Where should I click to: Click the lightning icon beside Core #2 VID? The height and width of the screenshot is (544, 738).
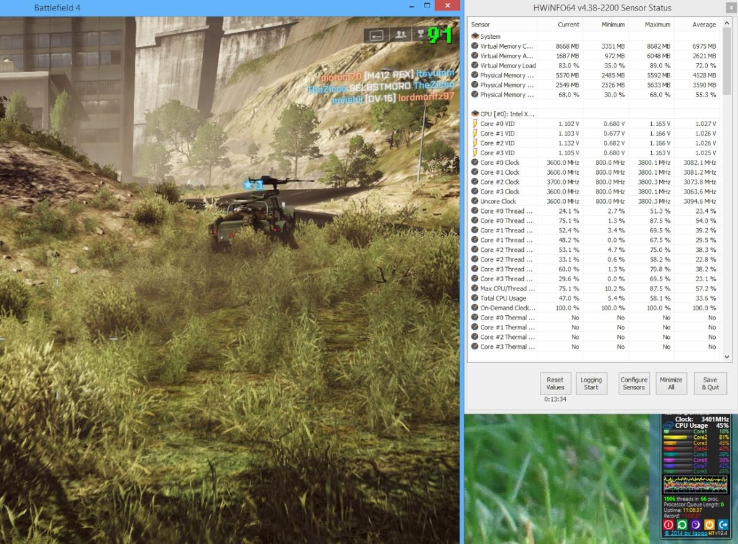click(475, 143)
